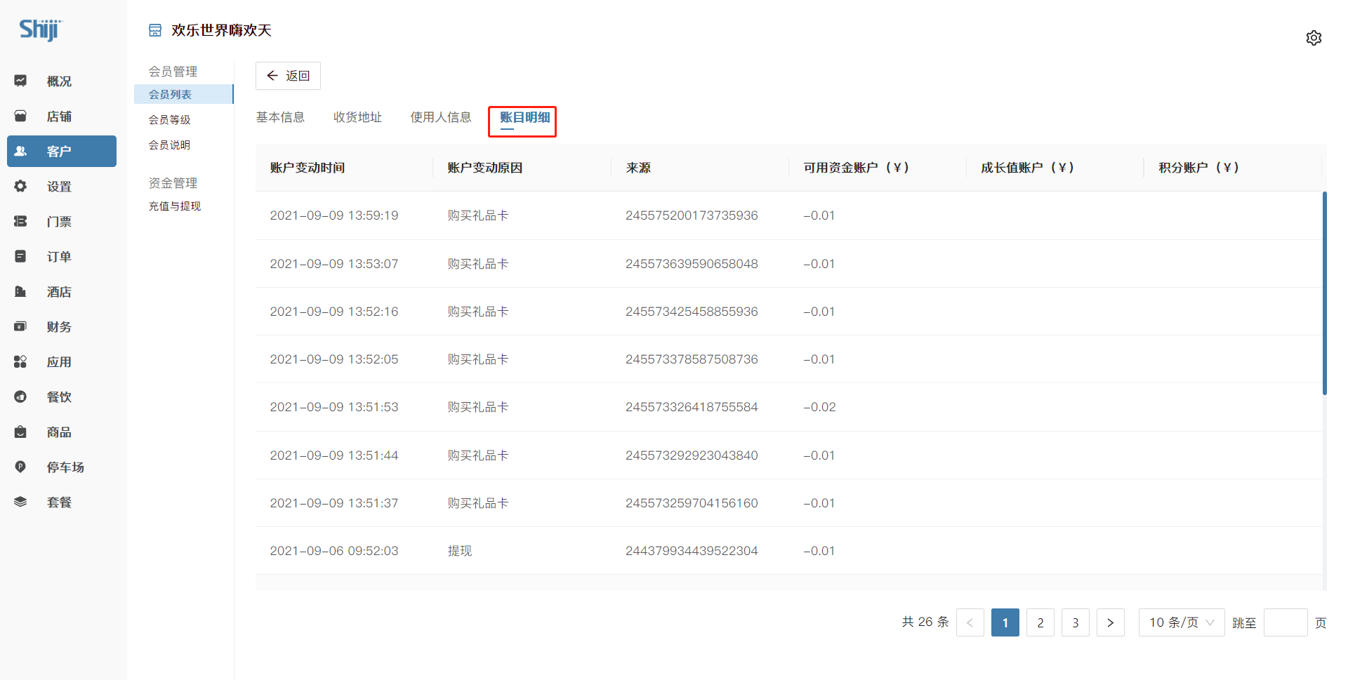Click the gear icon beside 设置
Viewport: 1348px width, 680px height.
click(20, 186)
